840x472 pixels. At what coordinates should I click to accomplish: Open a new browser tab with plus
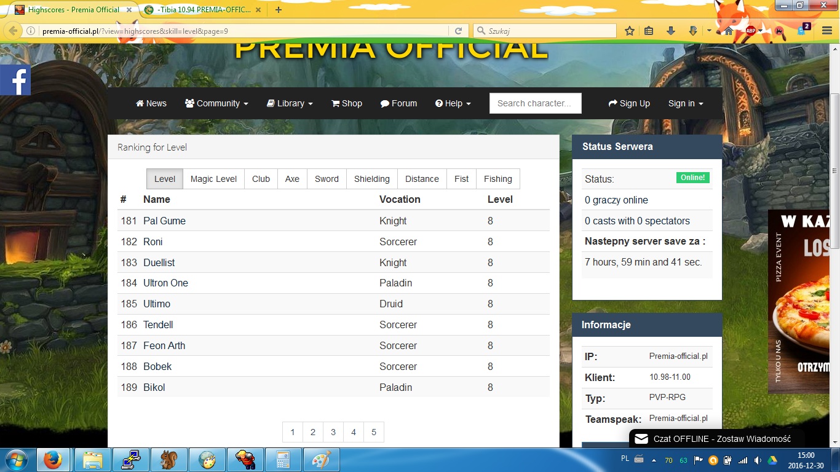(x=279, y=9)
